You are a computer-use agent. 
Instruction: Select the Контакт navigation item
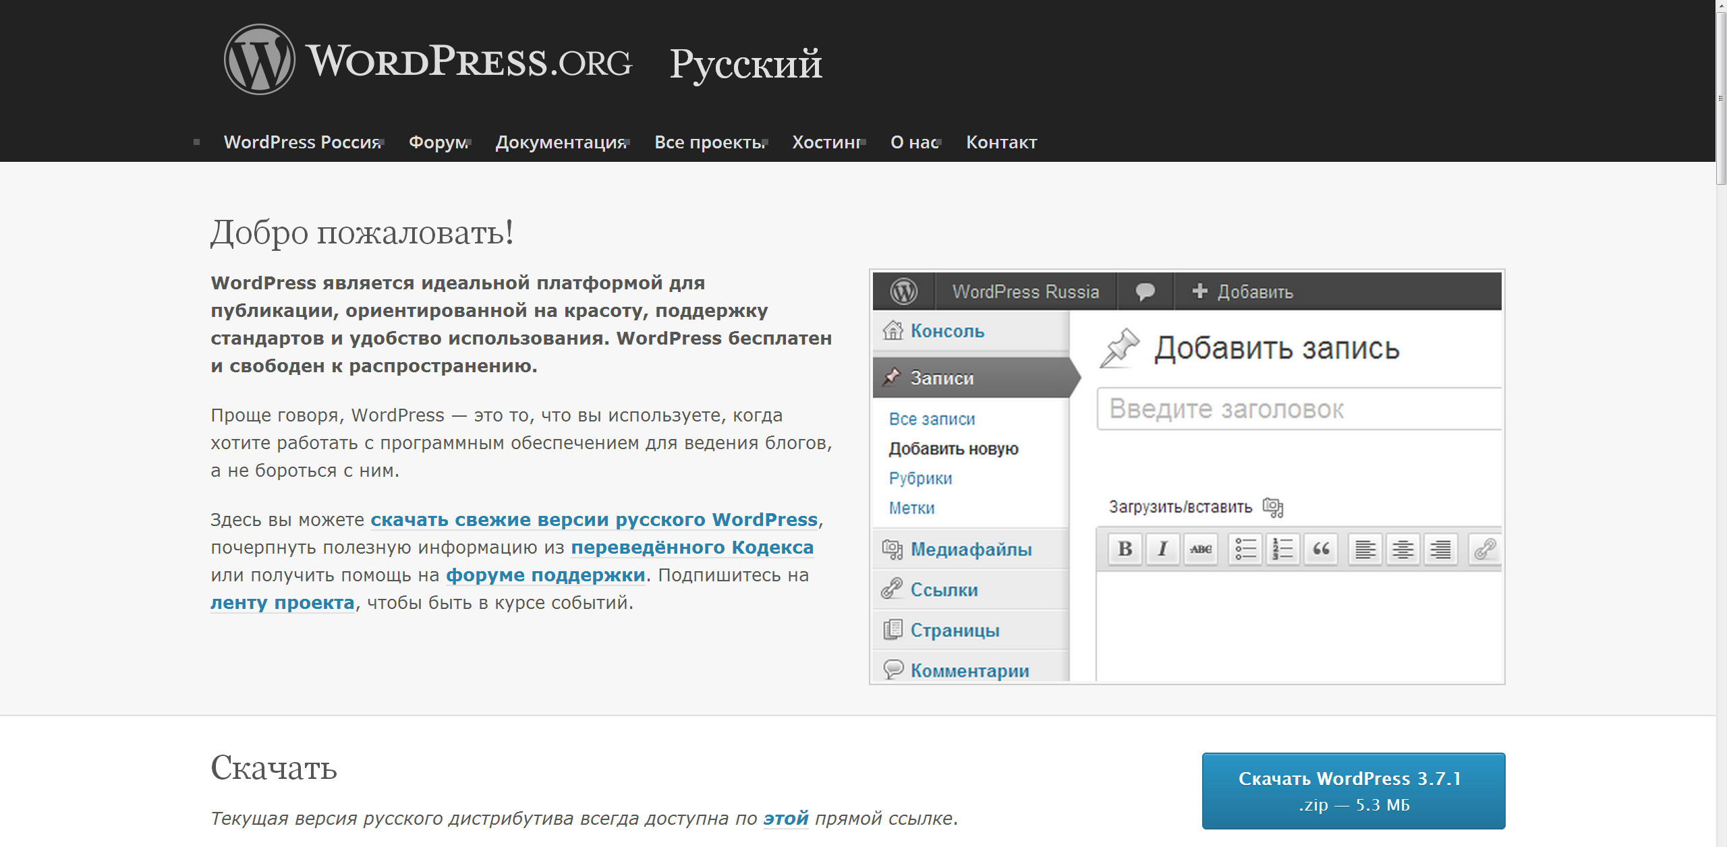pos(1001,142)
